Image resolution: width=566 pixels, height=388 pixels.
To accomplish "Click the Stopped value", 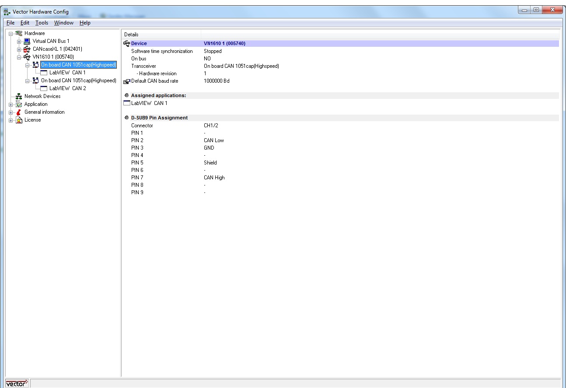I will [213, 51].
